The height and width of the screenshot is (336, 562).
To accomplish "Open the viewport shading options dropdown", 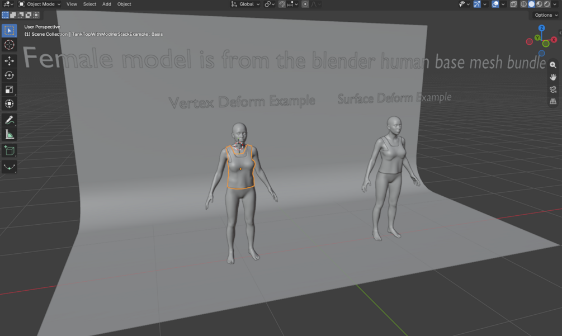I will pos(555,4).
